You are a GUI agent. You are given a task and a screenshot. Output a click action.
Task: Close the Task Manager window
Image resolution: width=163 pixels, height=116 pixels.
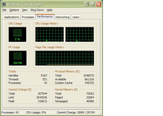[x=99, y=4]
